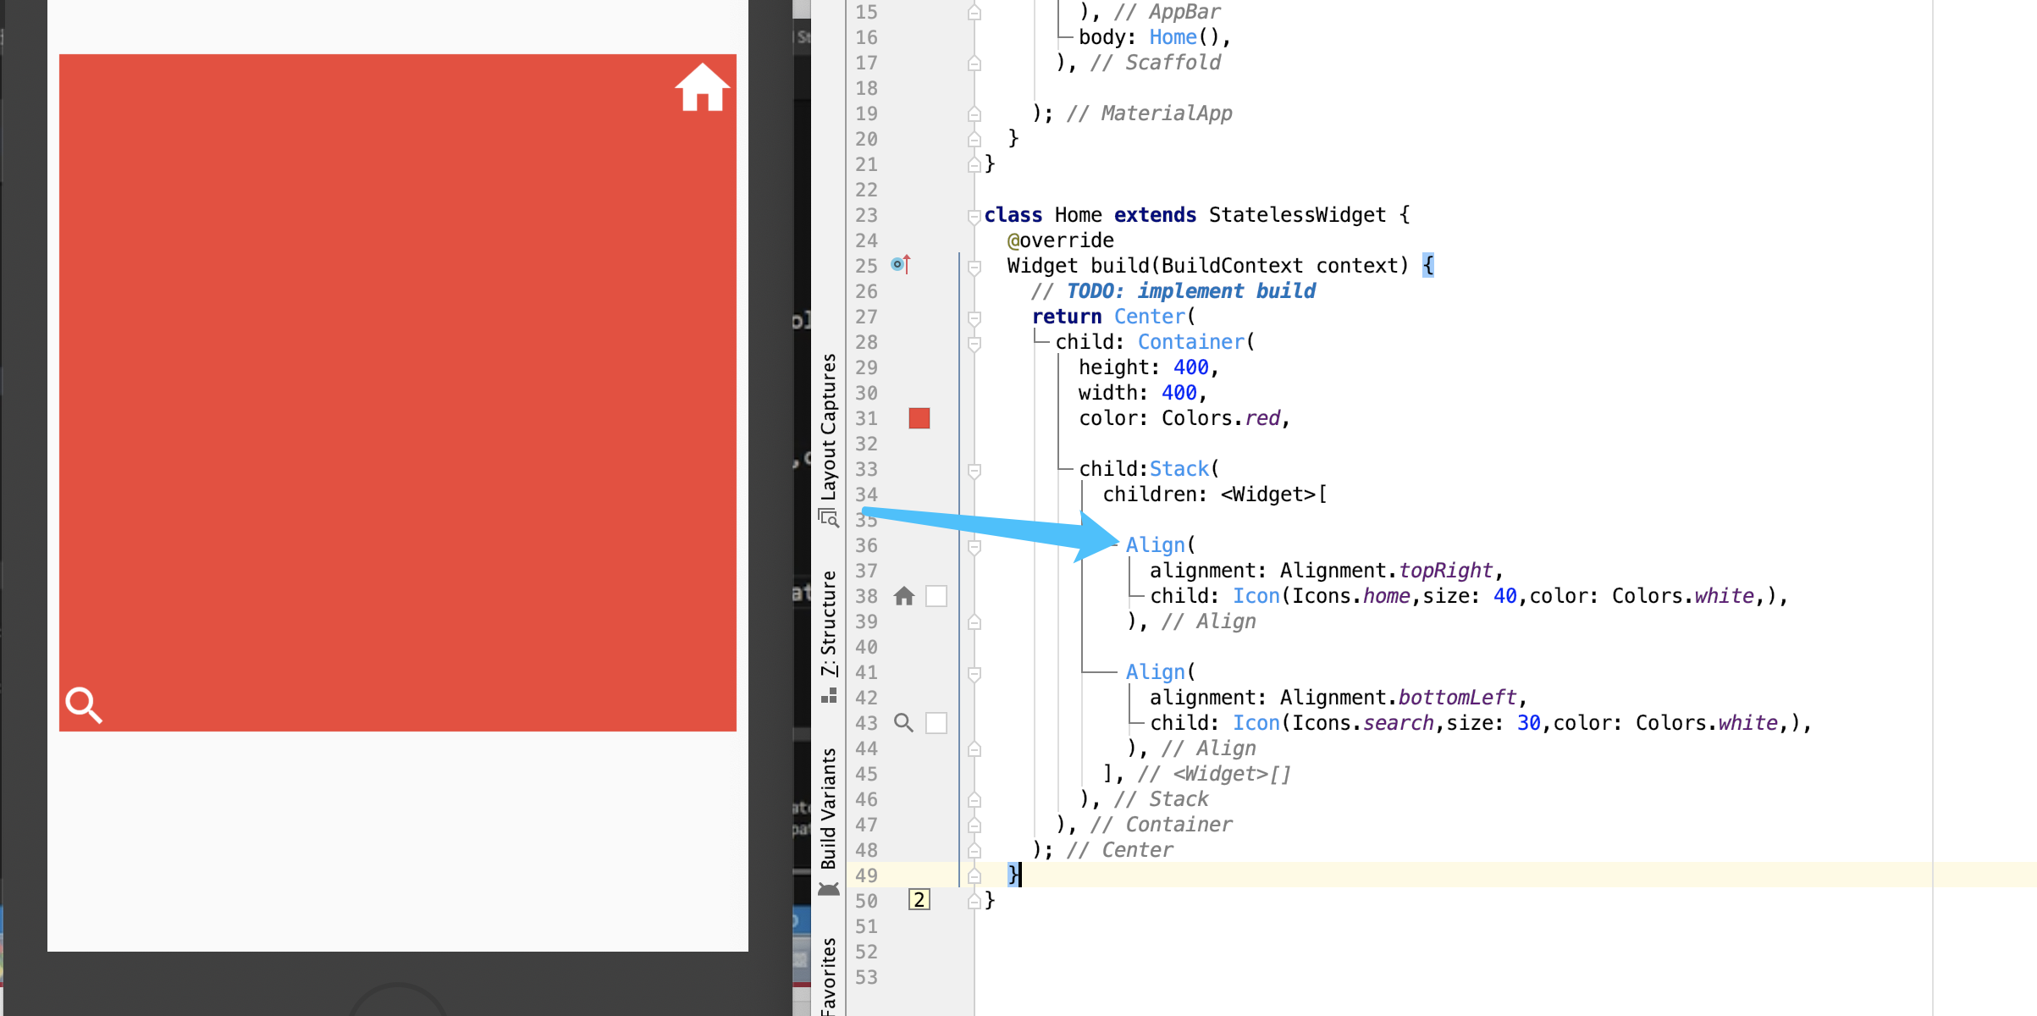The height and width of the screenshot is (1016, 2037).
Task: Collapse the build method fold on line 25
Action: [x=974, y=267]
